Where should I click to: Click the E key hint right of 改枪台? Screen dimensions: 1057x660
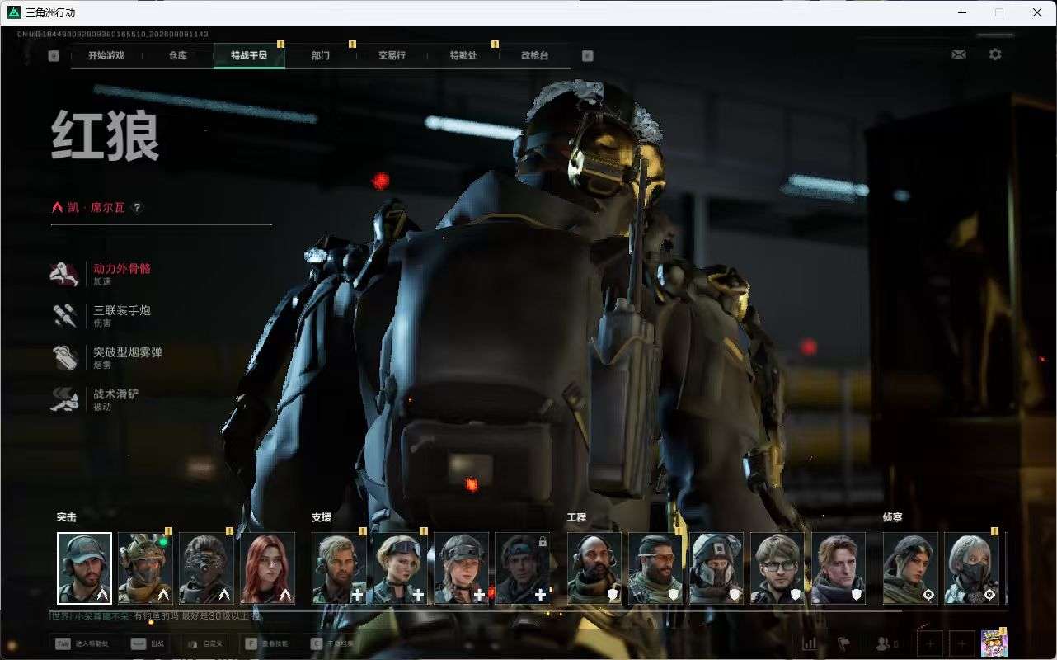[x=588, y=56]
